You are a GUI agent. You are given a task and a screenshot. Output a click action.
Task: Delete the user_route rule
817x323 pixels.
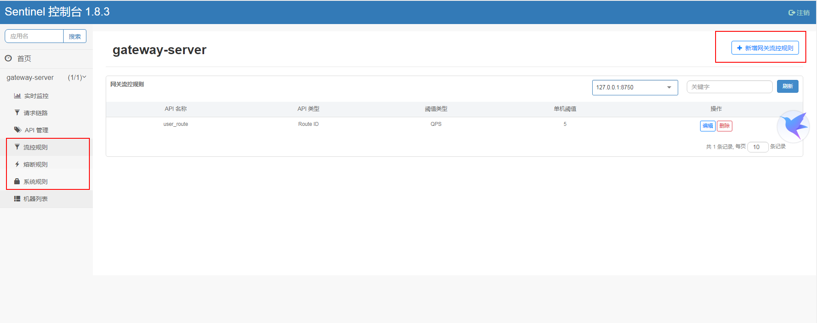pos(724,126)
